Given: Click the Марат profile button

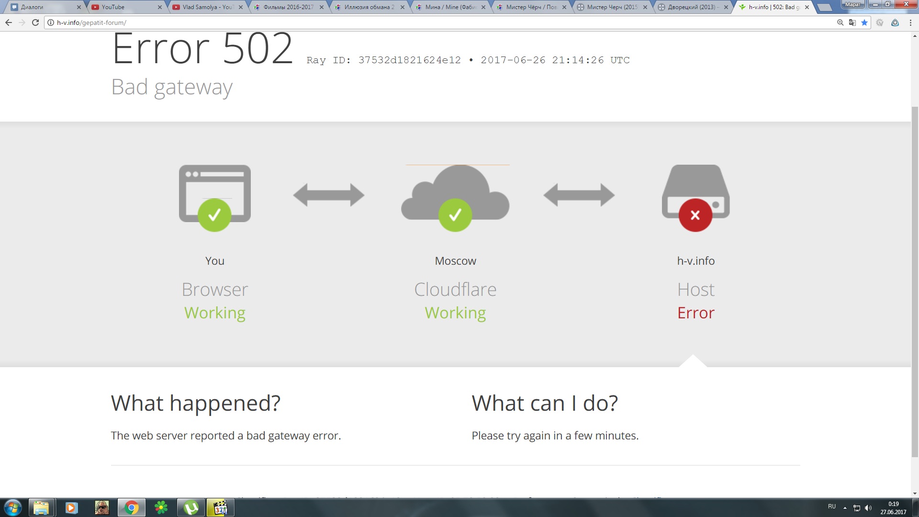Looking at the screenshot, I should tap(852, 4).
